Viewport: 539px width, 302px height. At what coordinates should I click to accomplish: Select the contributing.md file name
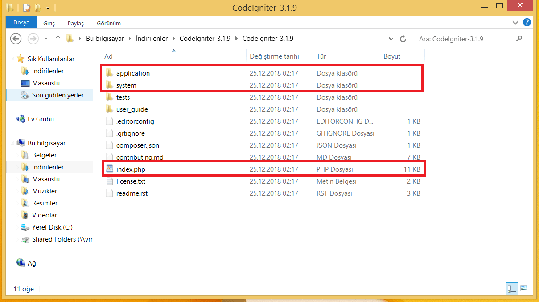[x=140, y=157]
